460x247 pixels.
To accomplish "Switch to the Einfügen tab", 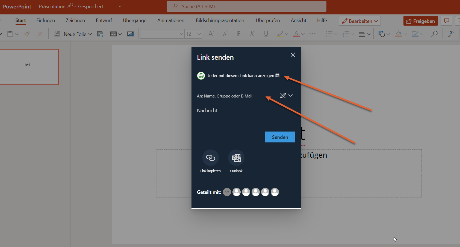I will coord(46,20).
